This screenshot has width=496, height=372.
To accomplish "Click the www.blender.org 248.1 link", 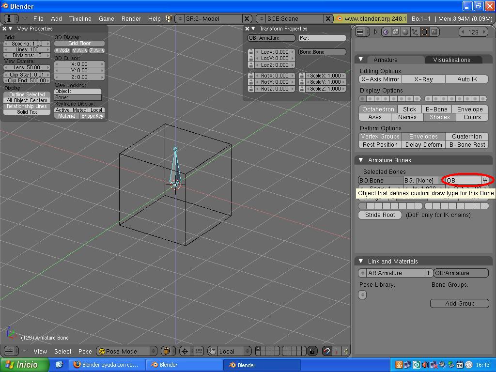I will coord(371,19).
